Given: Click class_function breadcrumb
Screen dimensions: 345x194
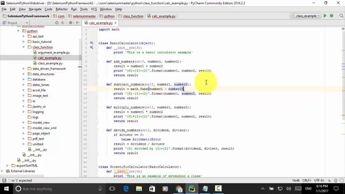Looking at the screenshot, I should (x=131, y=16).
